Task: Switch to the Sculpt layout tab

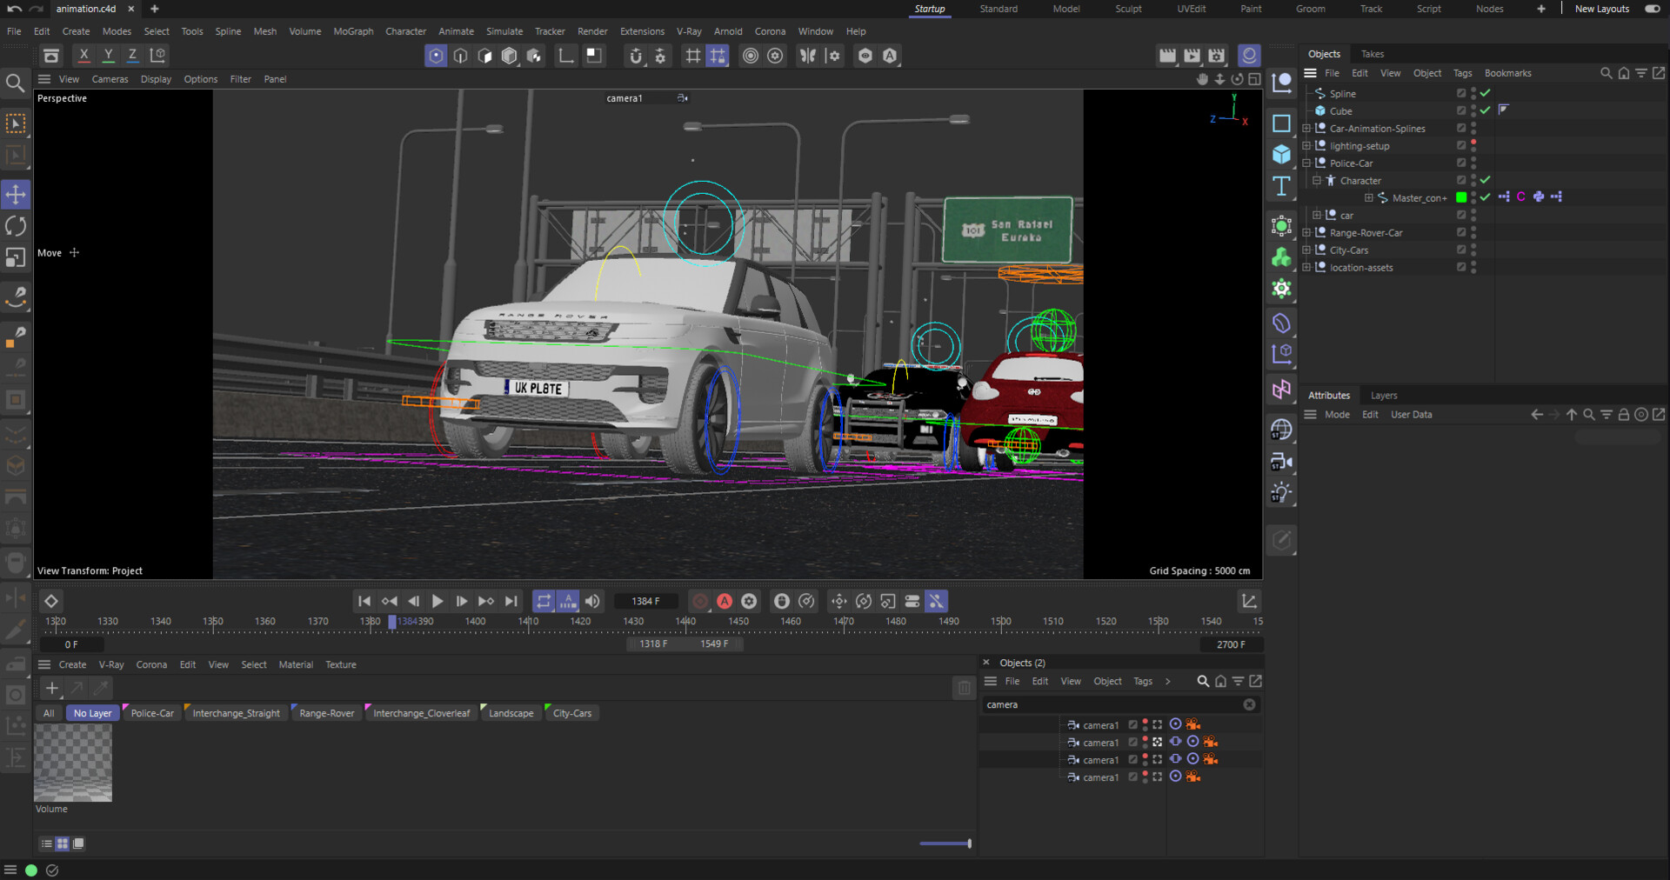Action: click(x=1128, y=9)
